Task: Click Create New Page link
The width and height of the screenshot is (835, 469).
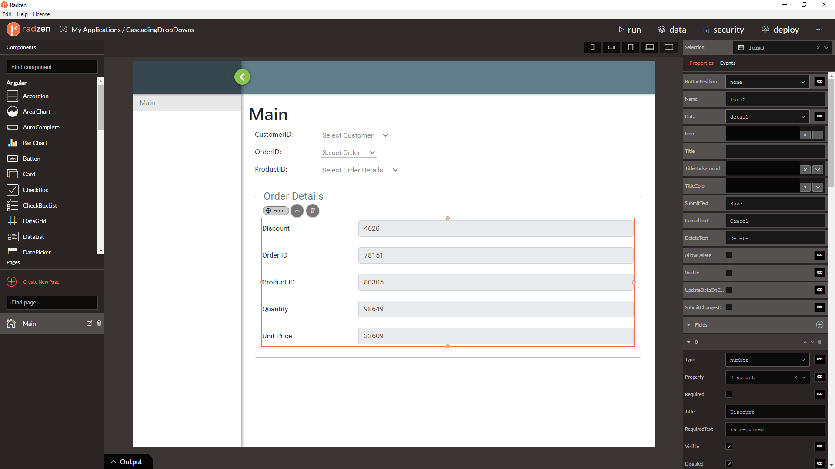Action: [x=42, y=282]
